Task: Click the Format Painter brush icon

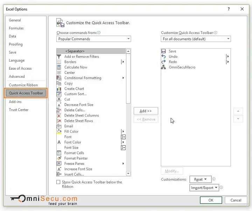Action: [59, 158]
